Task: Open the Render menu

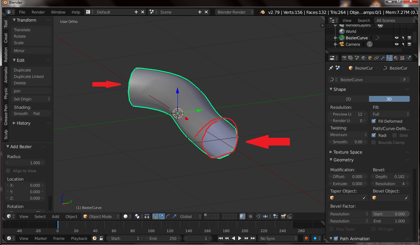Action: [38, 12]
